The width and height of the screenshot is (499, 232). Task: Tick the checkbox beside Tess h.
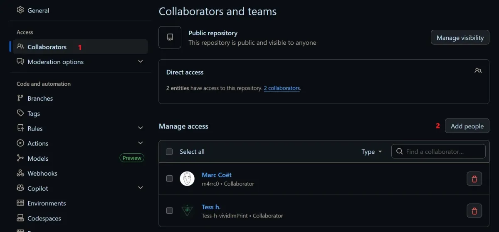click(169, 210)
